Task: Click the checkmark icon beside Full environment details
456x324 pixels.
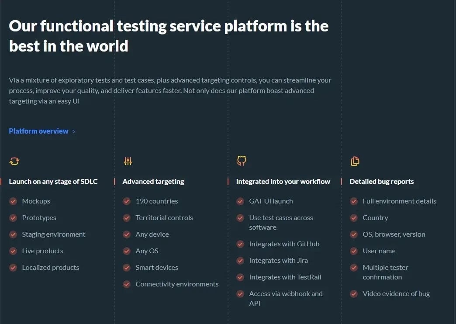Action: [354, 201]
